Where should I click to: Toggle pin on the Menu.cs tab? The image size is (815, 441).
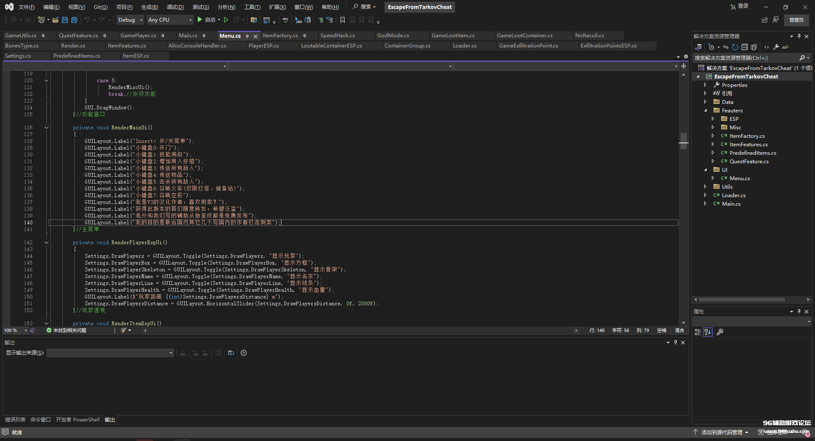pos(247,36)
